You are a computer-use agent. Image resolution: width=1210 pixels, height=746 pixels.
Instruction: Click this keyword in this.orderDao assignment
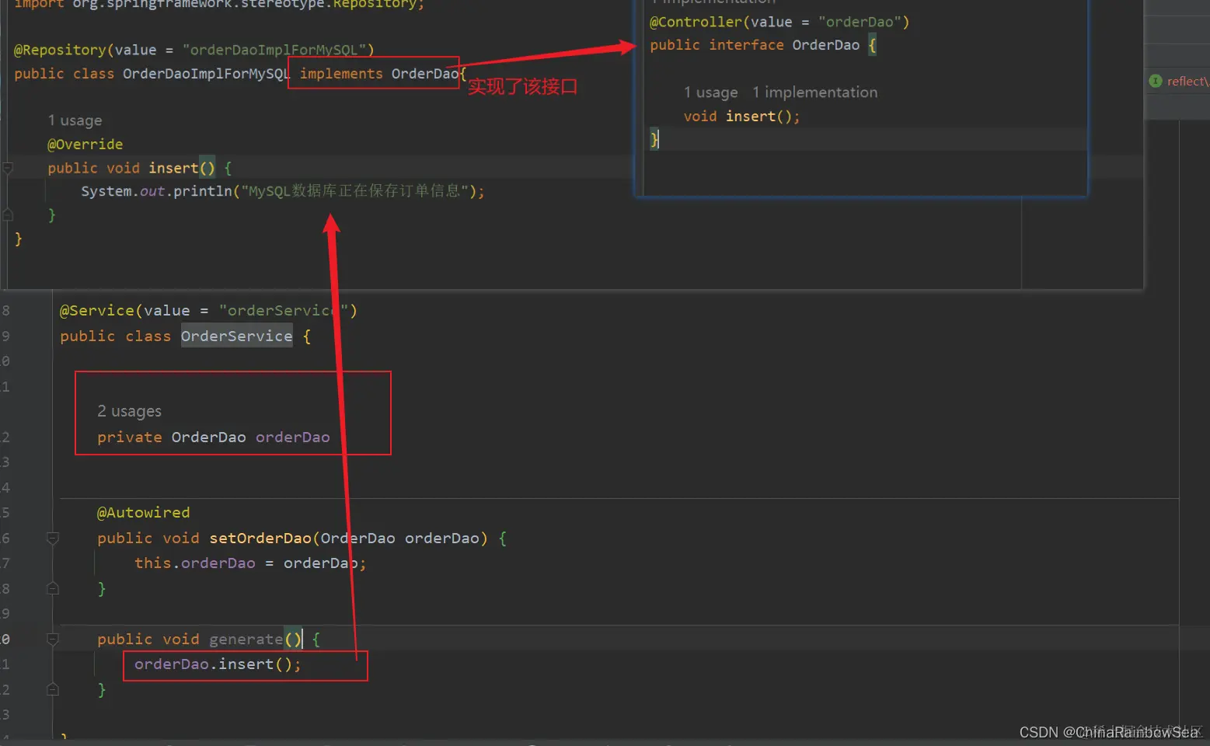pos(152,563)
